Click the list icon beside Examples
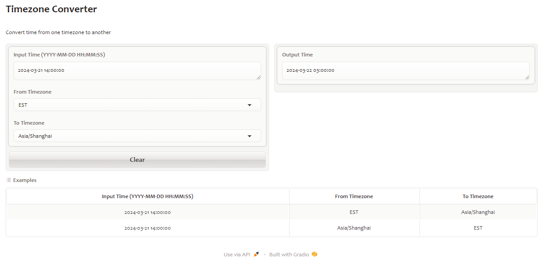The height and width of the screenshot is (262, 542). coord(8,180)
